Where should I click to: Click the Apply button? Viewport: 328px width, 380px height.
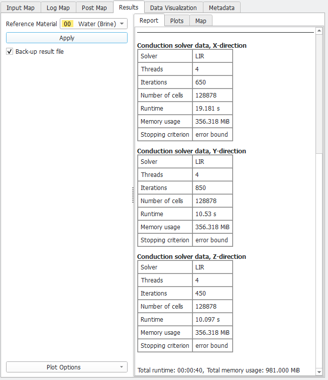tap(67, 38)
